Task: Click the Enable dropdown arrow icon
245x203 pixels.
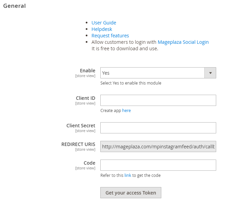Action: [x=210, y=73]
